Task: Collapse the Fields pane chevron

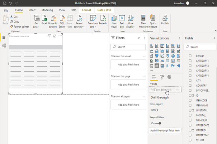Action: click(214, 38)
